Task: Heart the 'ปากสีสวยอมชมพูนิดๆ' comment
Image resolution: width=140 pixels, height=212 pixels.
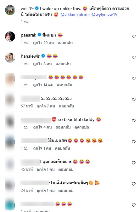Action: point(133,184)
